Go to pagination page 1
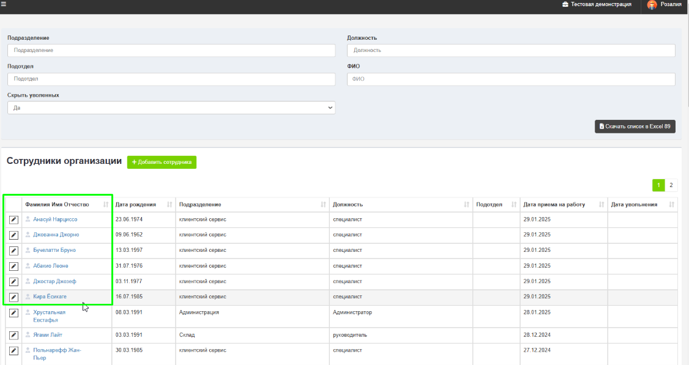Image resolution: width=689 pixels, height=365 pixels. coord(658,185)
